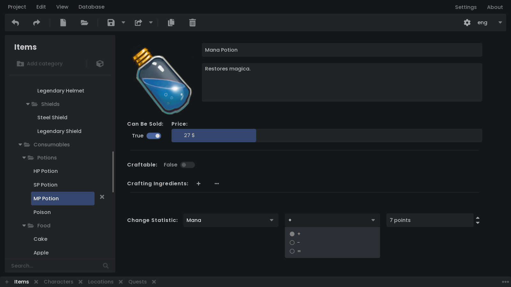This screenshot has height=287, width=511.
Task: Collapse the Potions folder
Action: (24, 158)
